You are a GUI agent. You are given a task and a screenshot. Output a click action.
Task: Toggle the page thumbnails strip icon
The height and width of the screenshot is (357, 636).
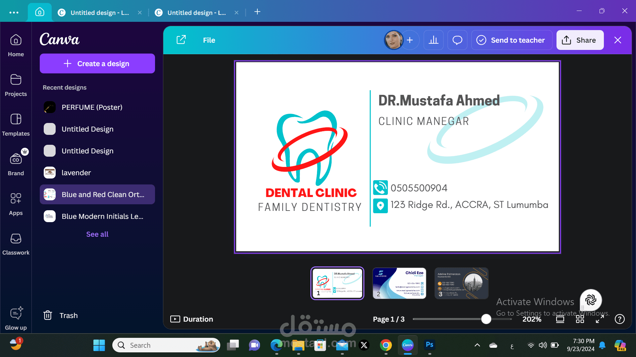coord(560,319)
